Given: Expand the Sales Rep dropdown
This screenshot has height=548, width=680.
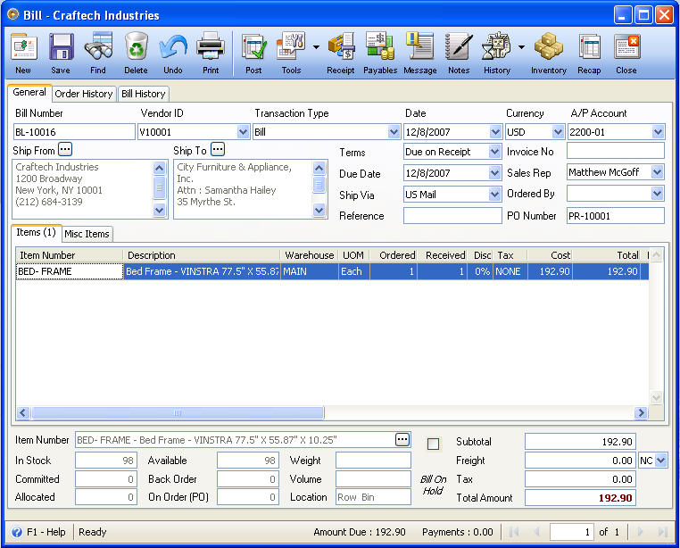Looking at the screenshot, I should tap(658, 172).
